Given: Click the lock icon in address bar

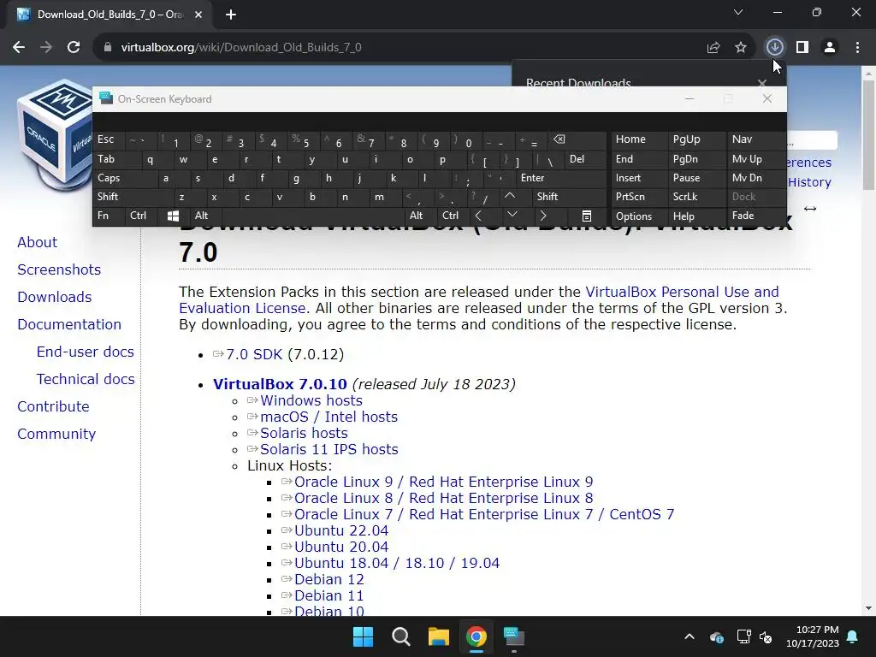Looking at the screenshot, I should (108, 48).
